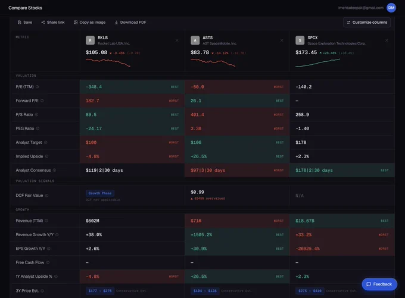Click info icon next to DCF Fair Value
This screenshot has height=298, width=405.
click(x=46, y=196)
